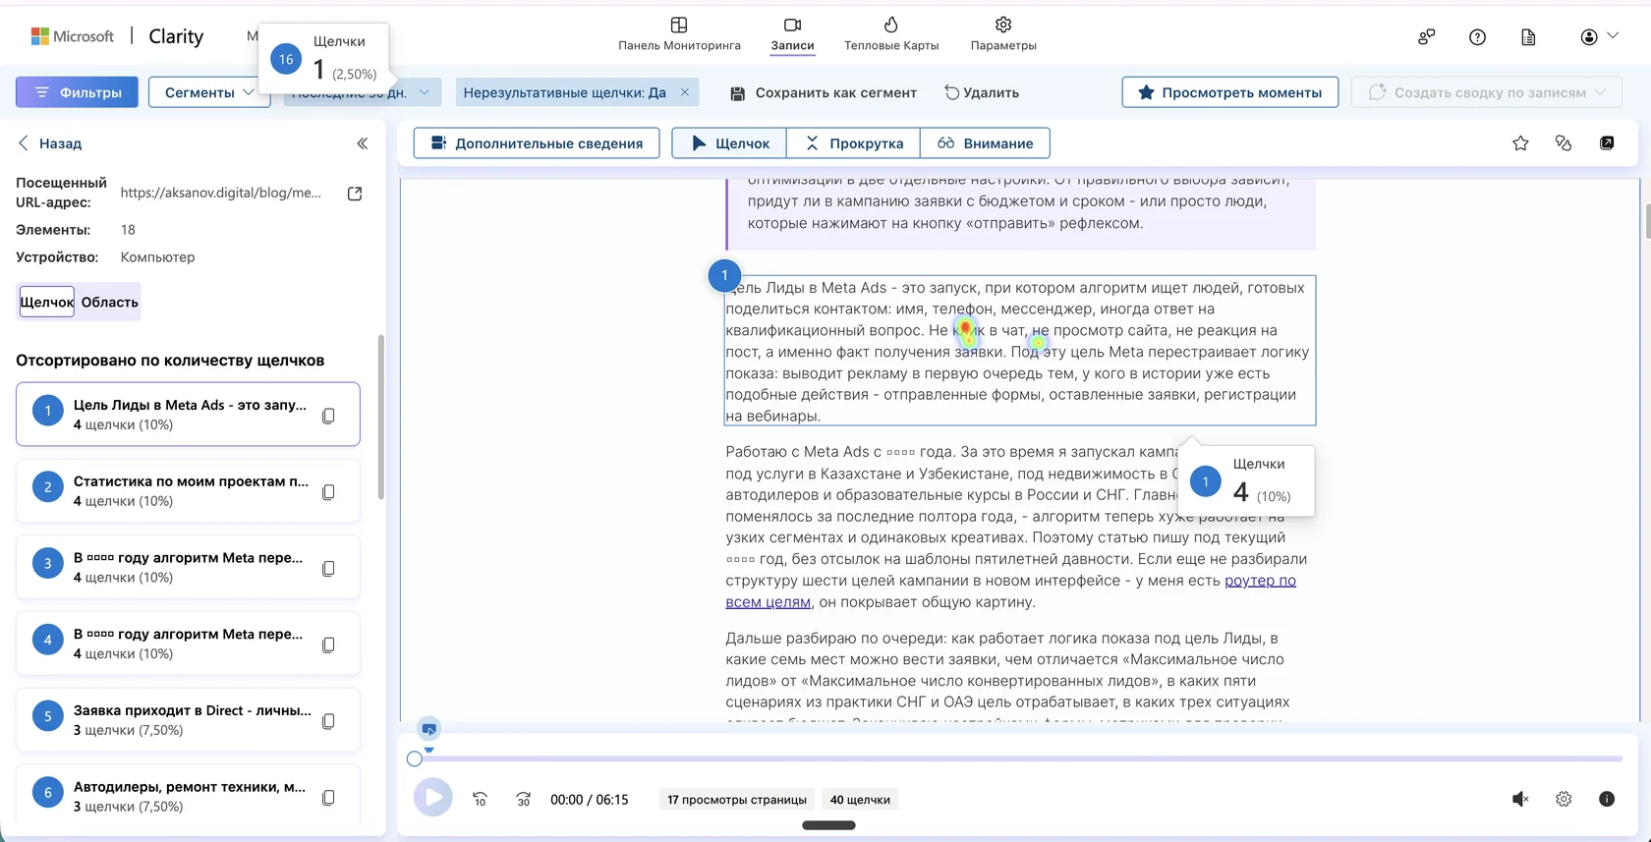Viewport: 1651px width, 842px height.
Task: Click the compare heatmaps icon
Action: (x=1564, y=143)
